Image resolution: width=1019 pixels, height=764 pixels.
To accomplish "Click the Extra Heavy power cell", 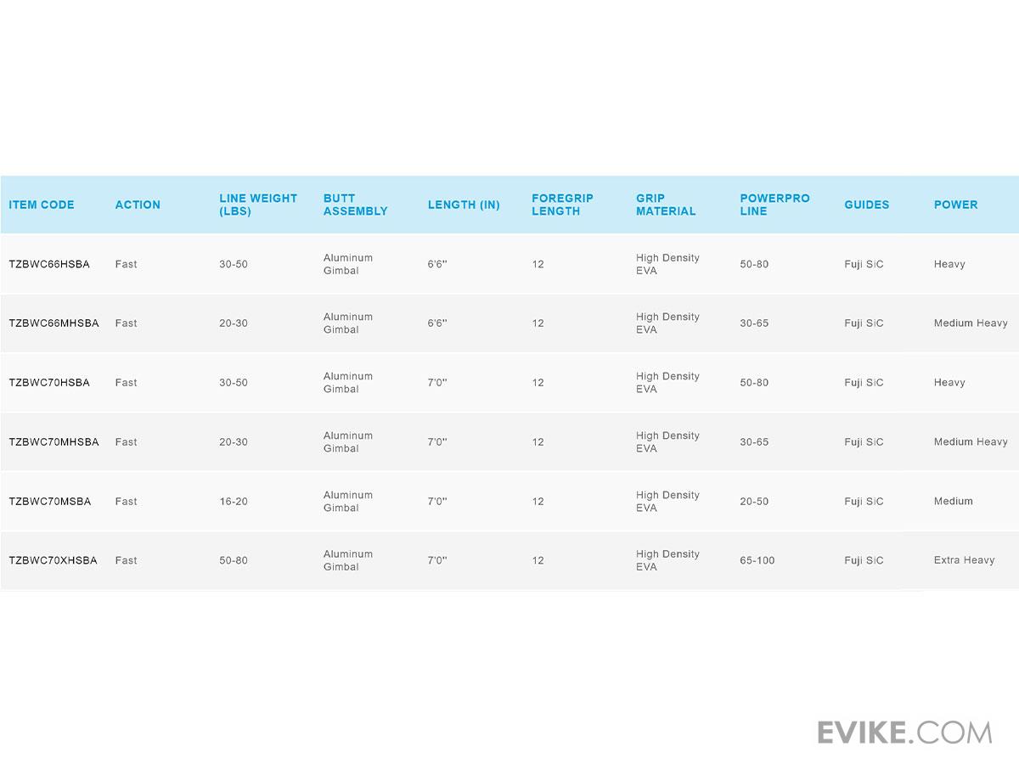I will (x=964, y=560).
